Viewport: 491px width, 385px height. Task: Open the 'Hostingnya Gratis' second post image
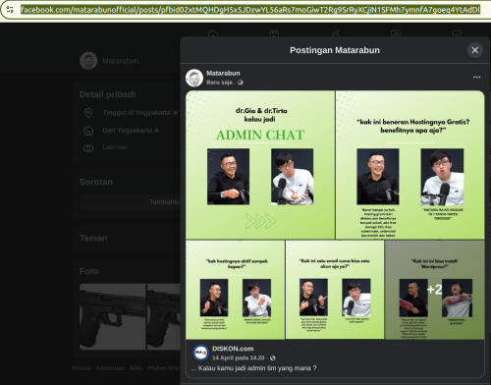[410, 165]
